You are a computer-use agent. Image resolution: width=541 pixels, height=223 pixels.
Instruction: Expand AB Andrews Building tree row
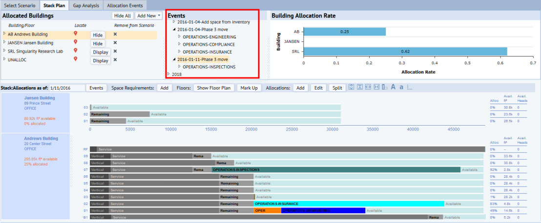[x=4, y=34]
